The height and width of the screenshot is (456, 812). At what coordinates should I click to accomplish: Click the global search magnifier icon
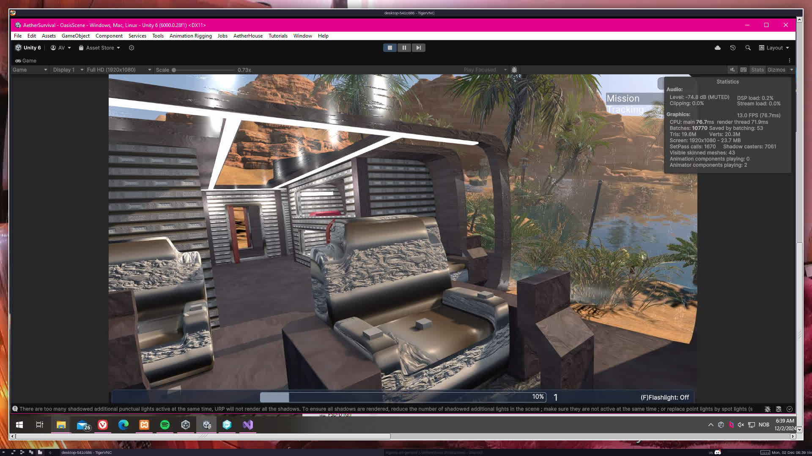[748, 48]
